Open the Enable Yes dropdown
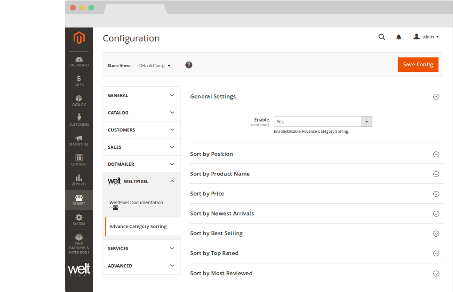This screenshot has height=292, width=453. tap(323, 122)
